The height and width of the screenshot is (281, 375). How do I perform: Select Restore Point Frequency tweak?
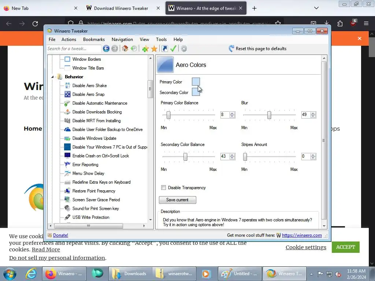[x=94, y=191]
